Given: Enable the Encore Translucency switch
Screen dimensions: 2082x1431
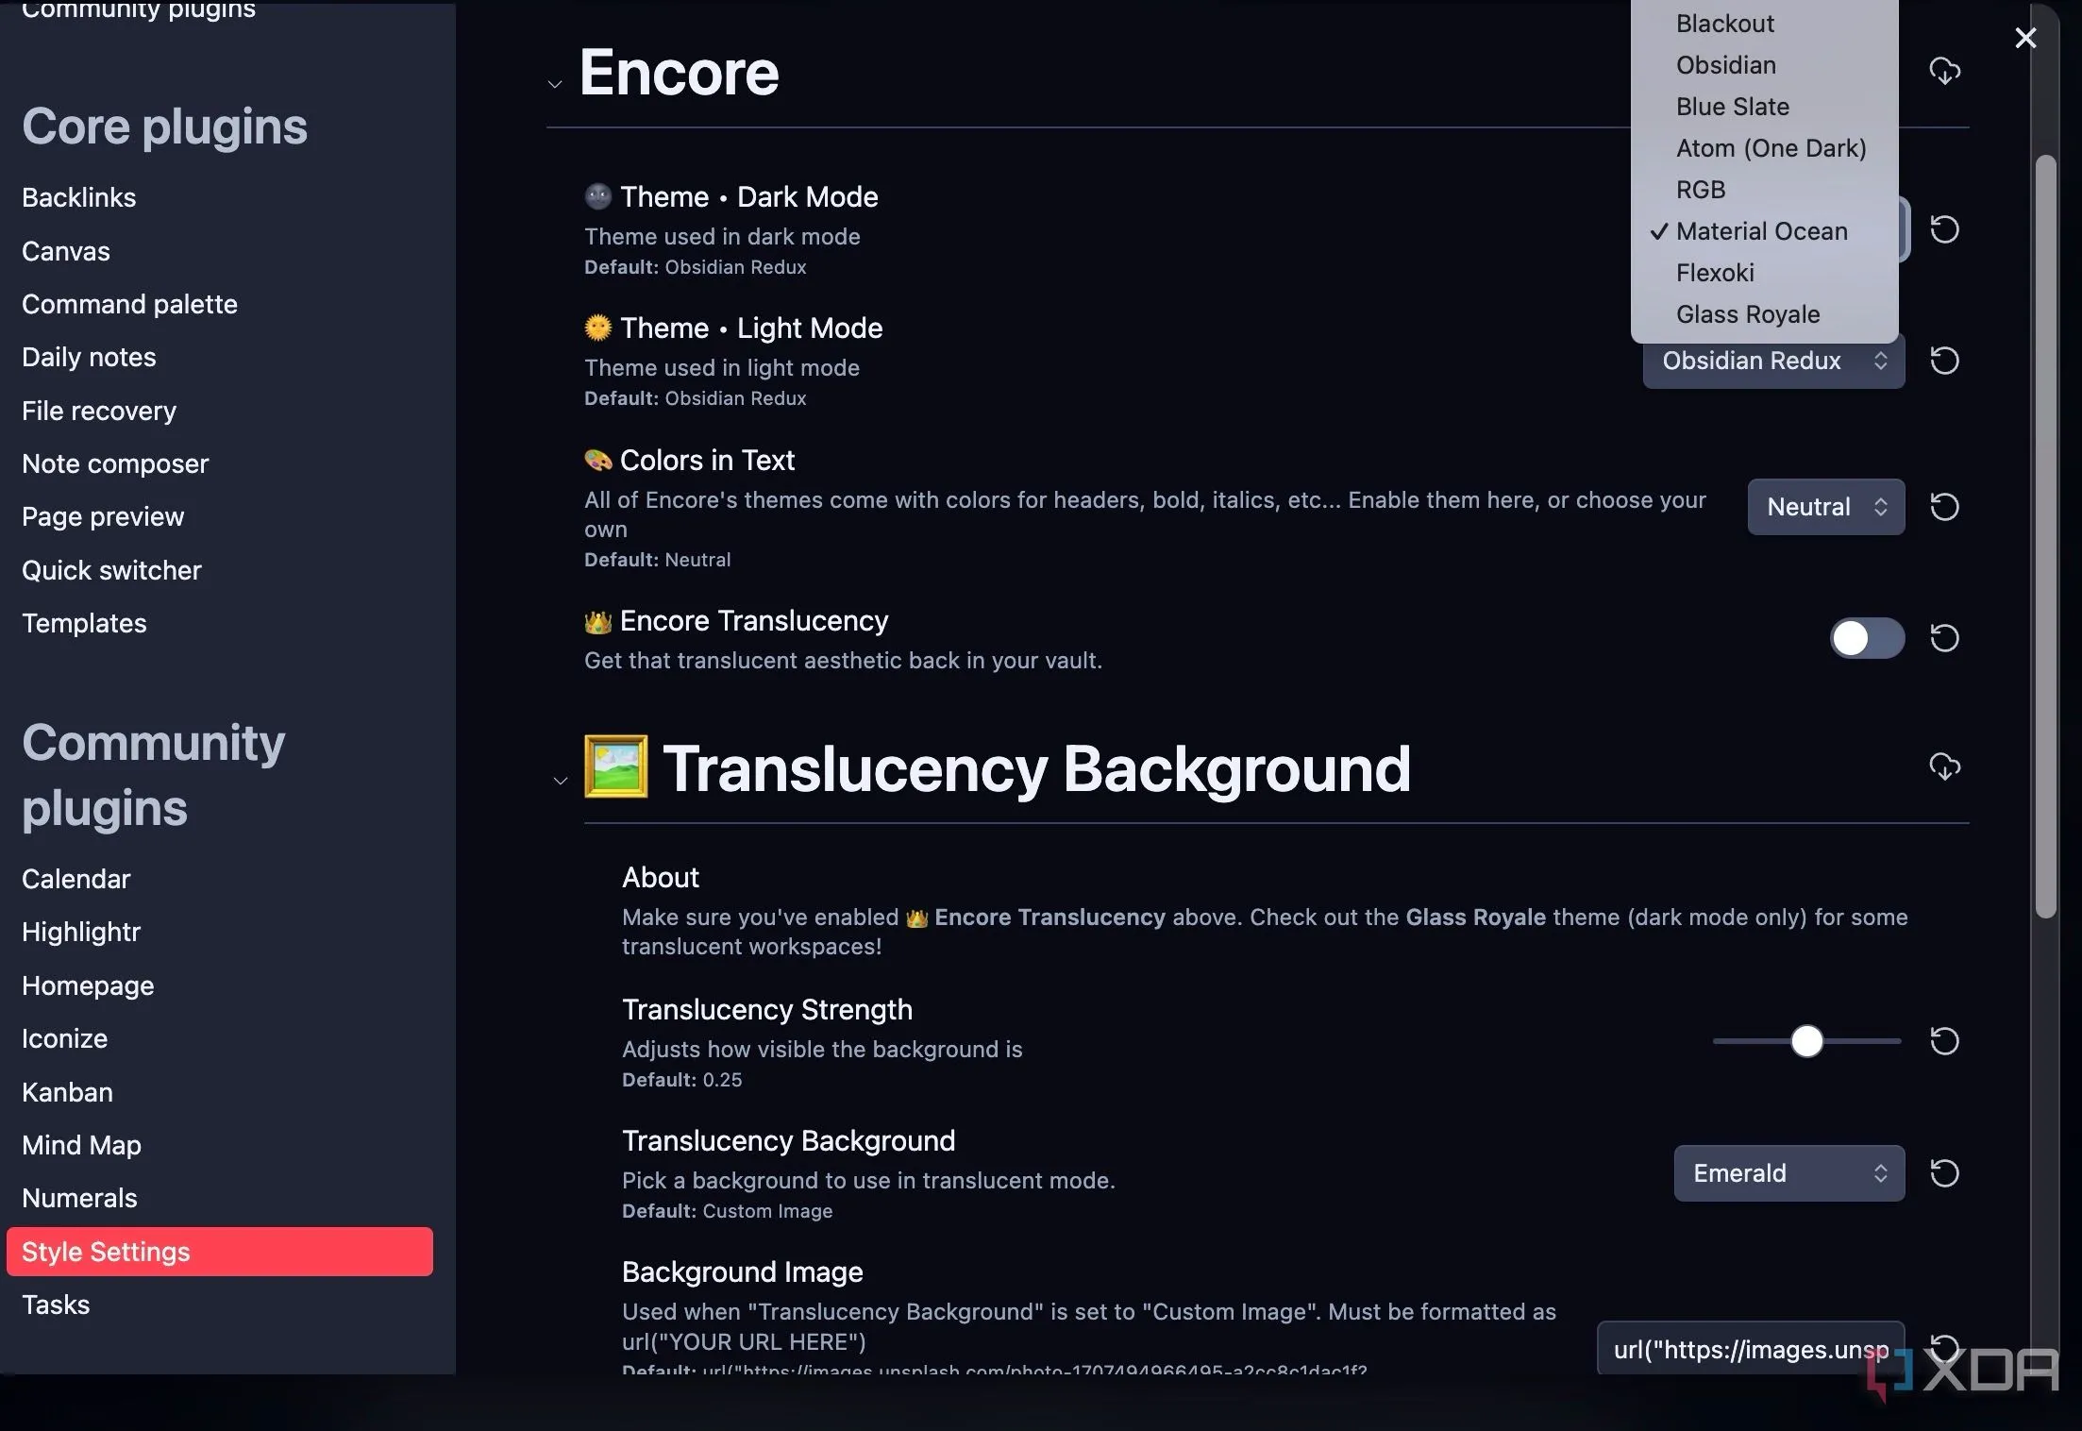Looking at the screenshot, I should click(x=1866, y=638).
